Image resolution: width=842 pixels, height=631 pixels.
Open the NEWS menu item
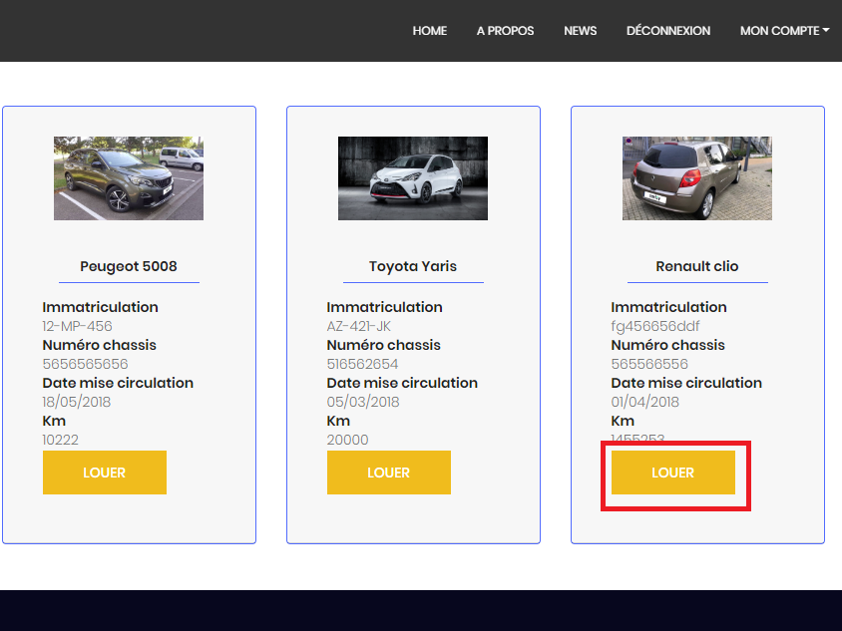pos(580,31)
